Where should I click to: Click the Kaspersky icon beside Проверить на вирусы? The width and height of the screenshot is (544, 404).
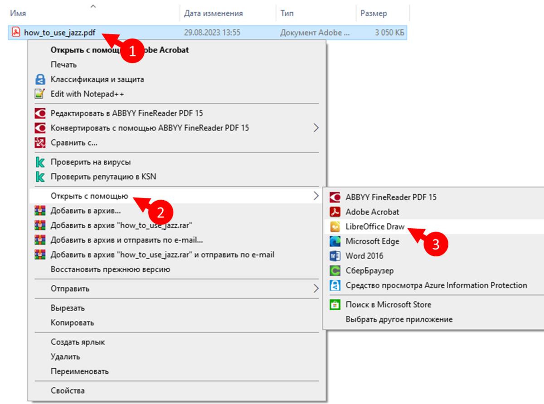click(x=40, y=162)
